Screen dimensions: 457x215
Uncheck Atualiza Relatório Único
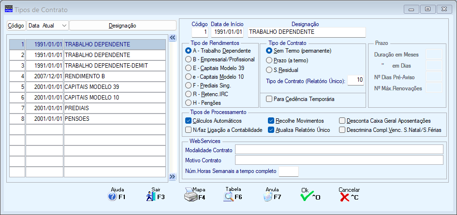(271, 130)
